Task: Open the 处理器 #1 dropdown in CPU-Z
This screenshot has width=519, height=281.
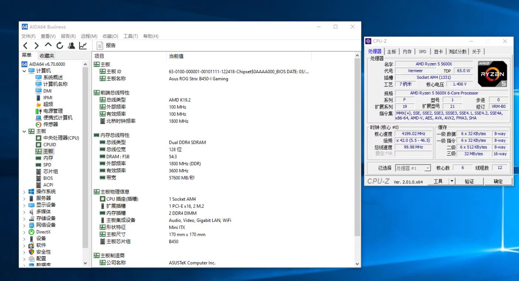Action: coord(413,168)
